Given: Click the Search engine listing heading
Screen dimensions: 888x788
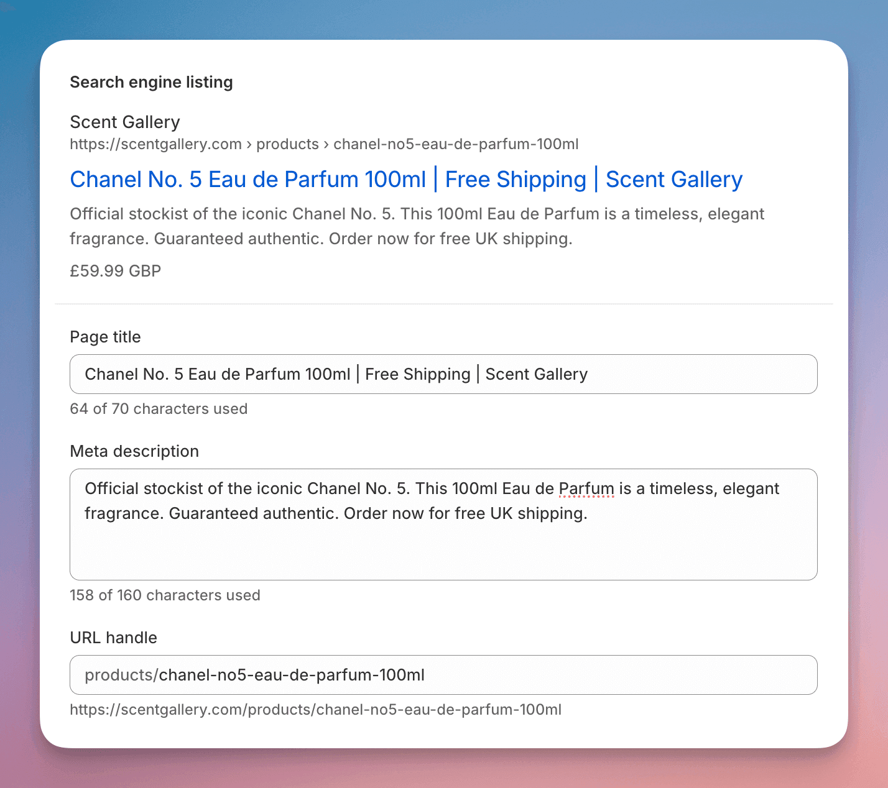Looking at the screenshot, I should coord(151,81).
